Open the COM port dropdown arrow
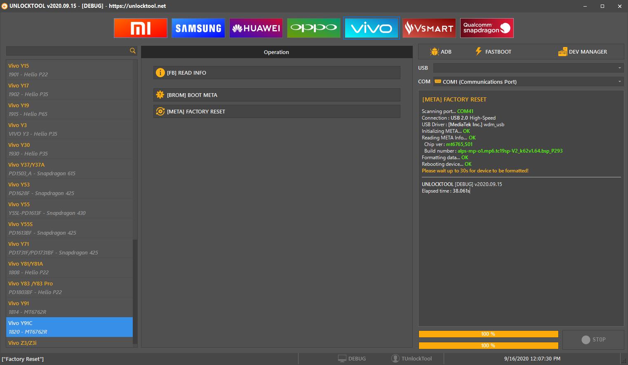Image resolution: width=628 pixels, height=365 pixels. pyautogui.click(x=619, y=82)
